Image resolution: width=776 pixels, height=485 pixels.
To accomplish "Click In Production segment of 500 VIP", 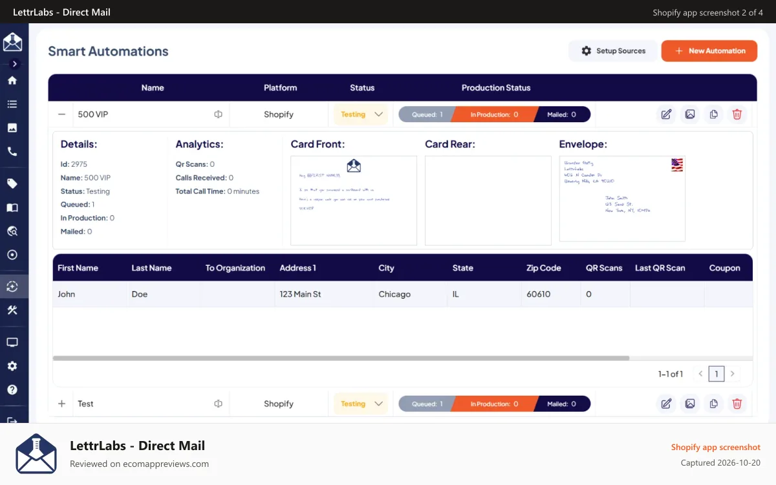I will click(x=494, y=114).
